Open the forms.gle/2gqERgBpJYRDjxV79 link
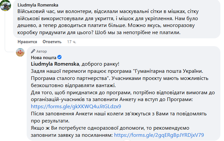The image size is (224, 141). (159, 135)
